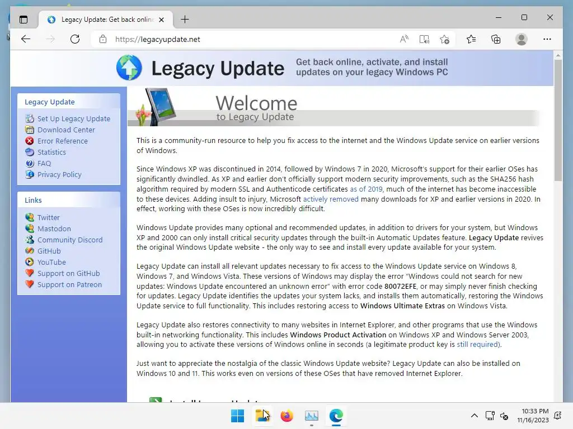Open Immersive Reader icon in address bar
Viewport: 573px width, 429px height.
(424, 39)
